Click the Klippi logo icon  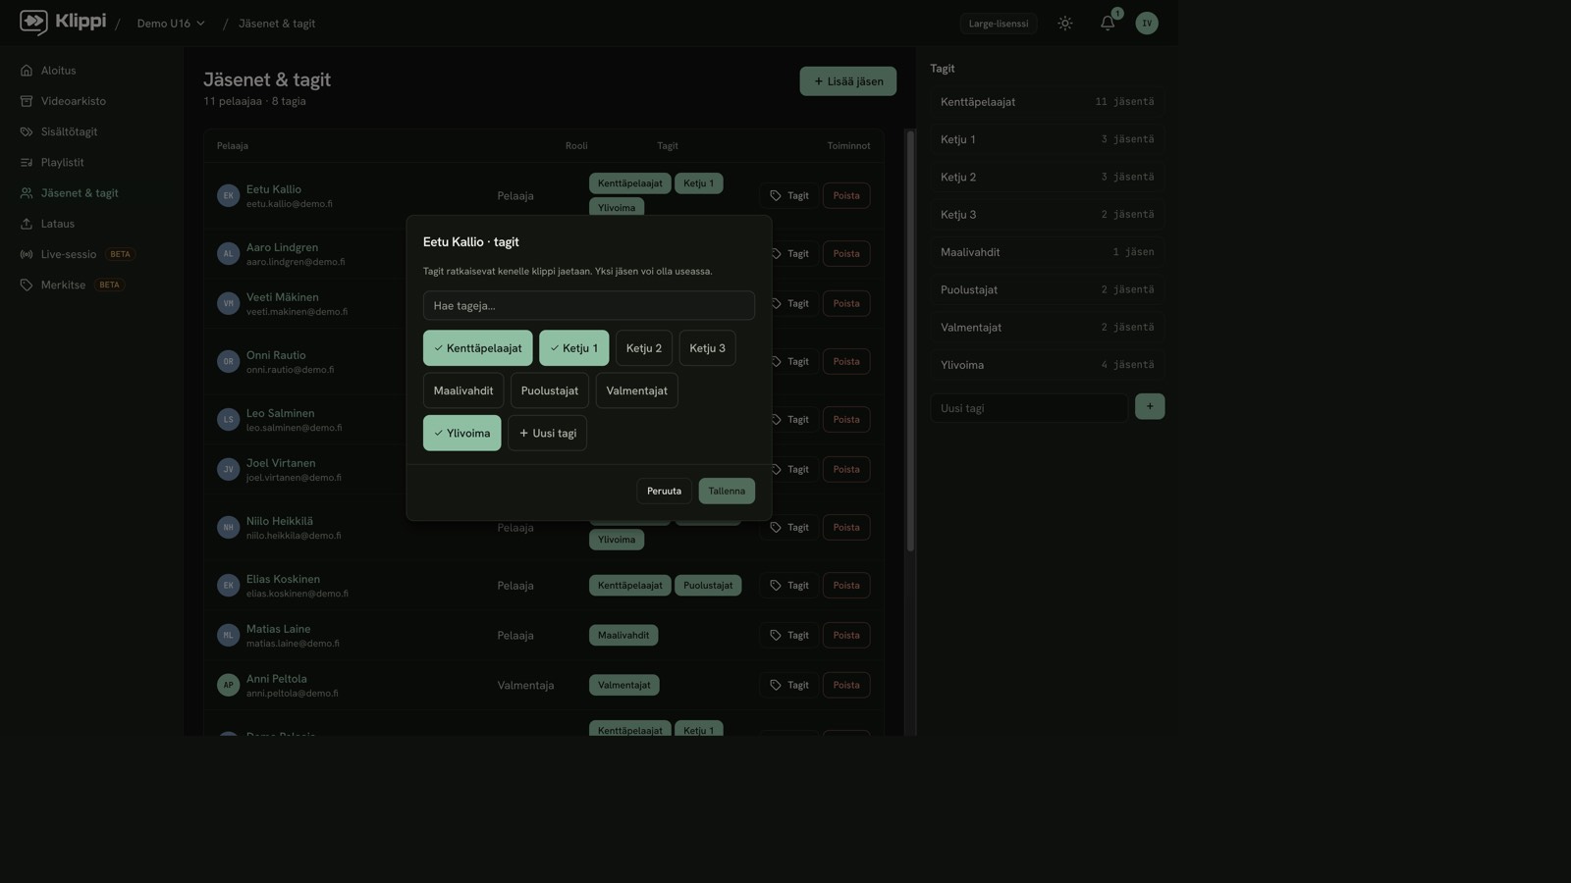(x=33, y=22)
